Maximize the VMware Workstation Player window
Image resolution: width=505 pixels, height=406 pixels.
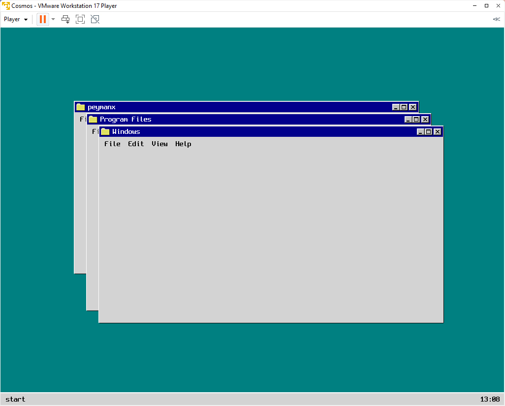tap(486, 6)
